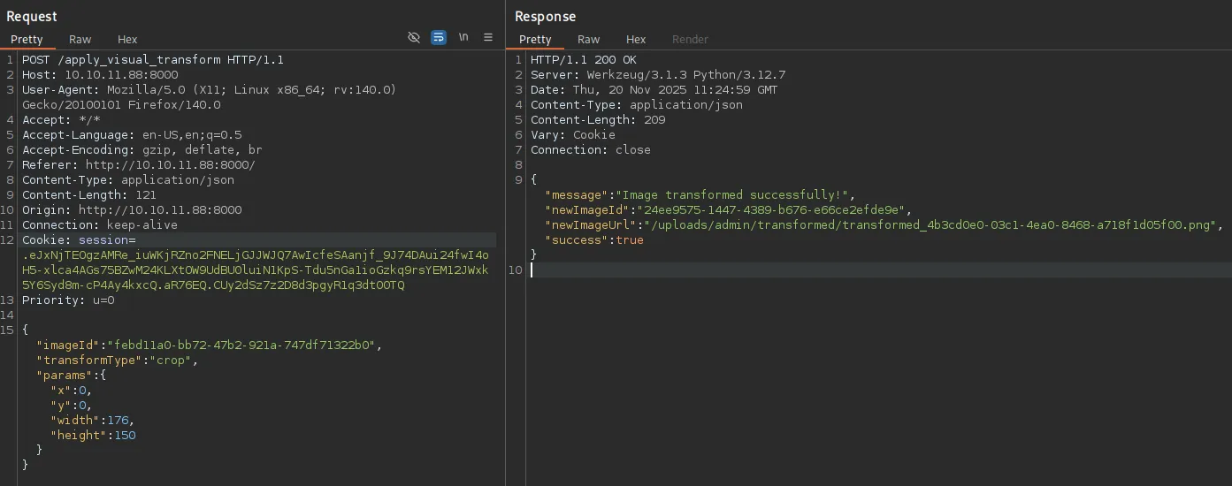This screenshot has height=486, width=1232.
Task: Click the crossed-out eye icon in Request panel
Action: point(413,37)
